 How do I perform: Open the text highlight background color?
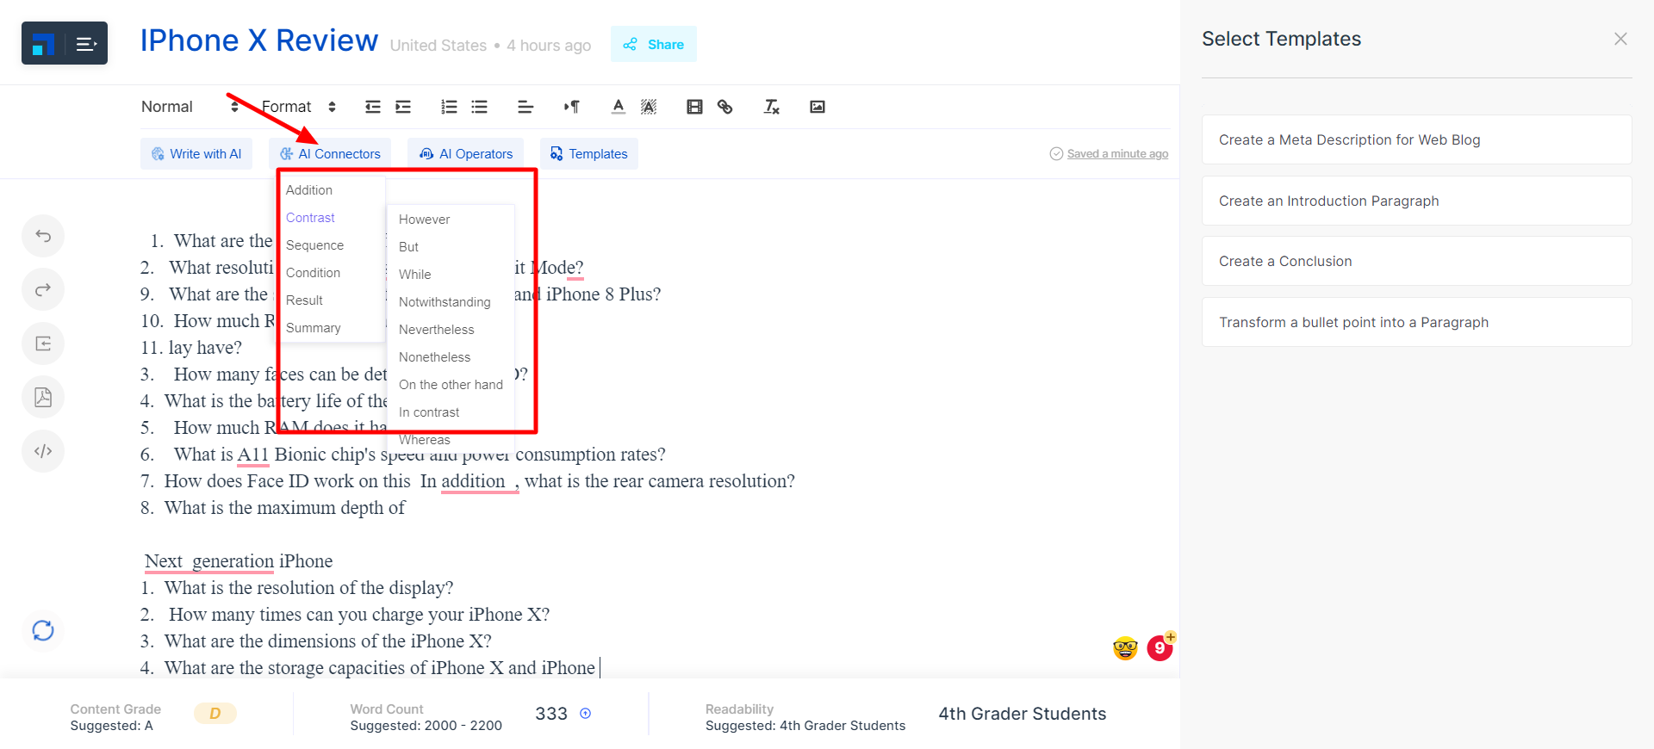tap(649, 107)
